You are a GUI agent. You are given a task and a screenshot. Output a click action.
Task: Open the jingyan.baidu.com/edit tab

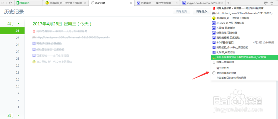[x=203, y=3]
